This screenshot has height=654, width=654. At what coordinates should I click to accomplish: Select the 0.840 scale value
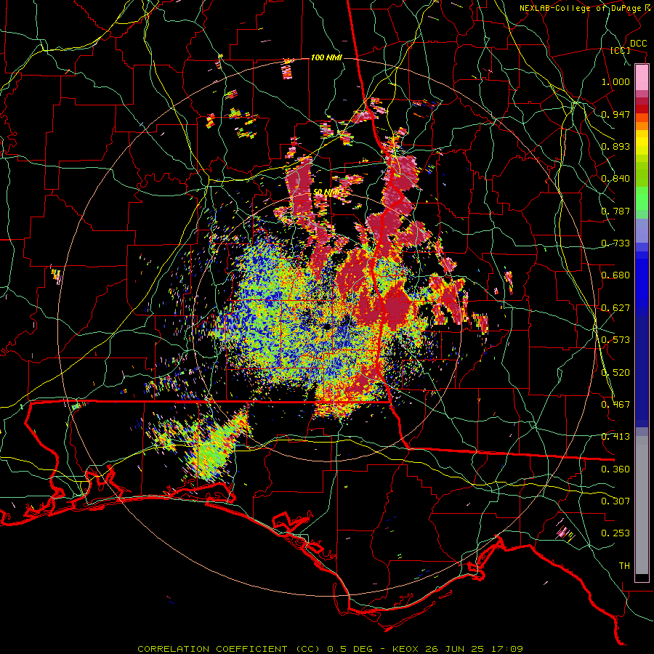(615, 178)
